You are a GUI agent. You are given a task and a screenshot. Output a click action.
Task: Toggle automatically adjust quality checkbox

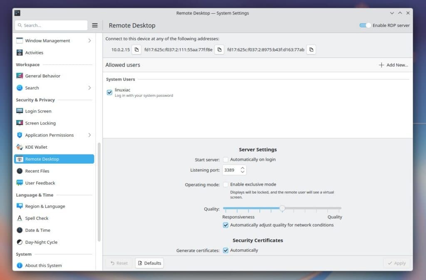[x=225, y=225]
